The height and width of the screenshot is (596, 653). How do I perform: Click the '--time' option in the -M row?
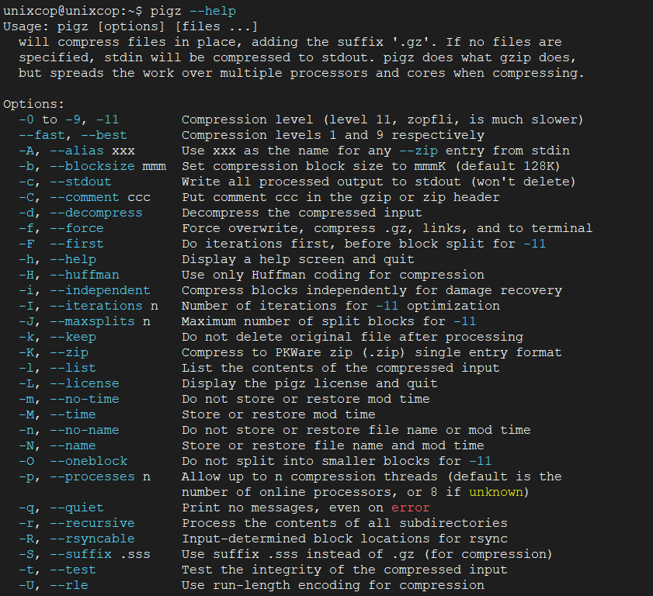pos(73,415)
